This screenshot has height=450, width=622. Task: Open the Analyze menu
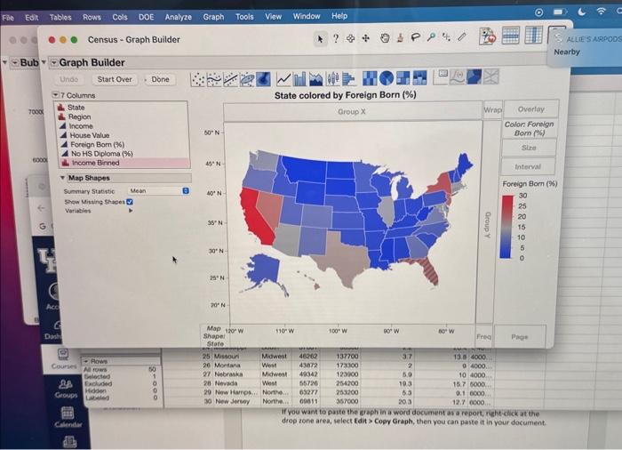click(178, 17)
